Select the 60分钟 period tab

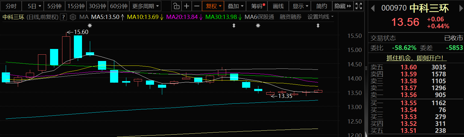click(x=119, y=6)
